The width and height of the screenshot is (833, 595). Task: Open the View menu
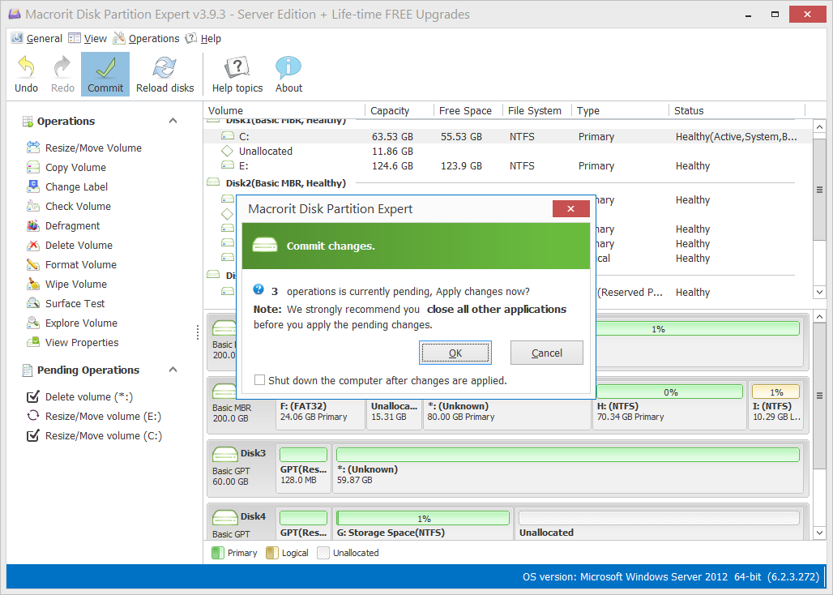click(88, 38)
